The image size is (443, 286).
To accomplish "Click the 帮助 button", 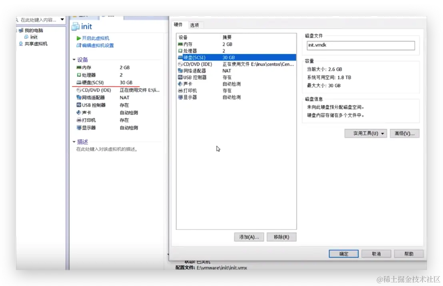I will pyautogui.click(x=409, y=254).
